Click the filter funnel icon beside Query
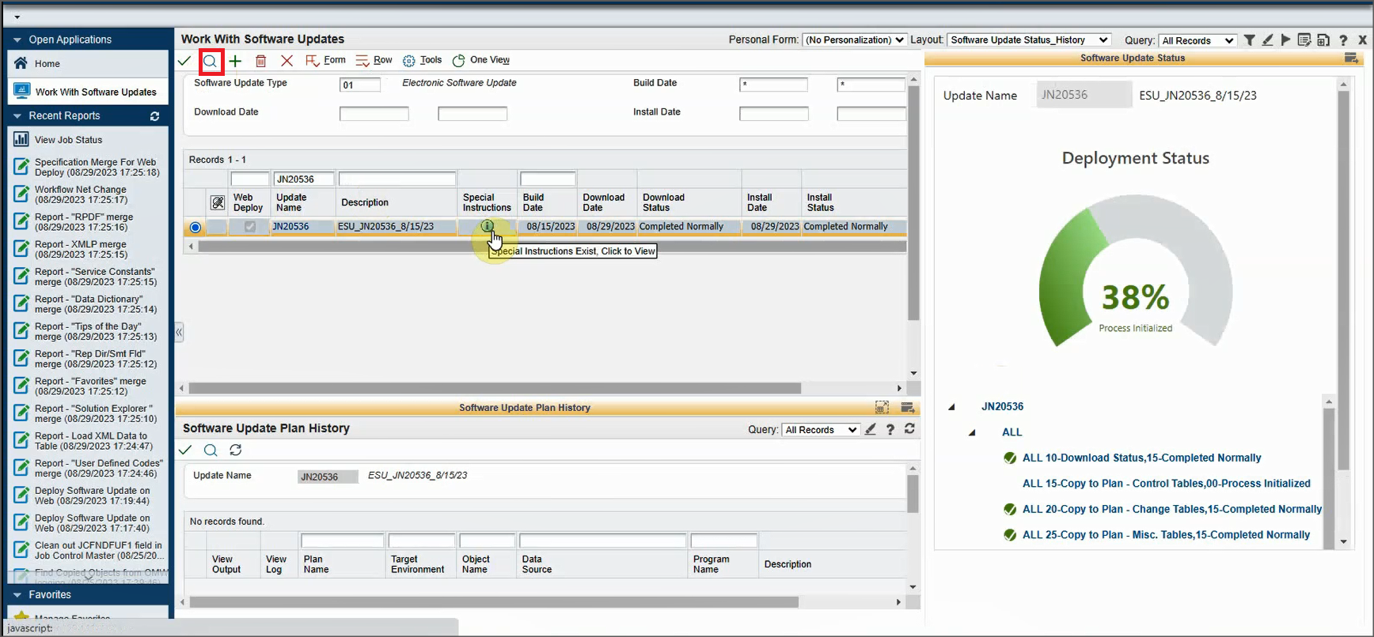 (1249, 40)
